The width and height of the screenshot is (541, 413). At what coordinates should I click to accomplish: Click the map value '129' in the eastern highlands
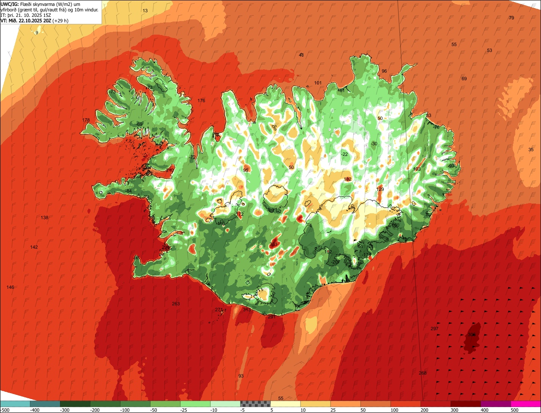coord(380,189)
